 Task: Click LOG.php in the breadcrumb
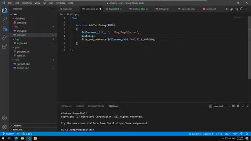(75, 14)
